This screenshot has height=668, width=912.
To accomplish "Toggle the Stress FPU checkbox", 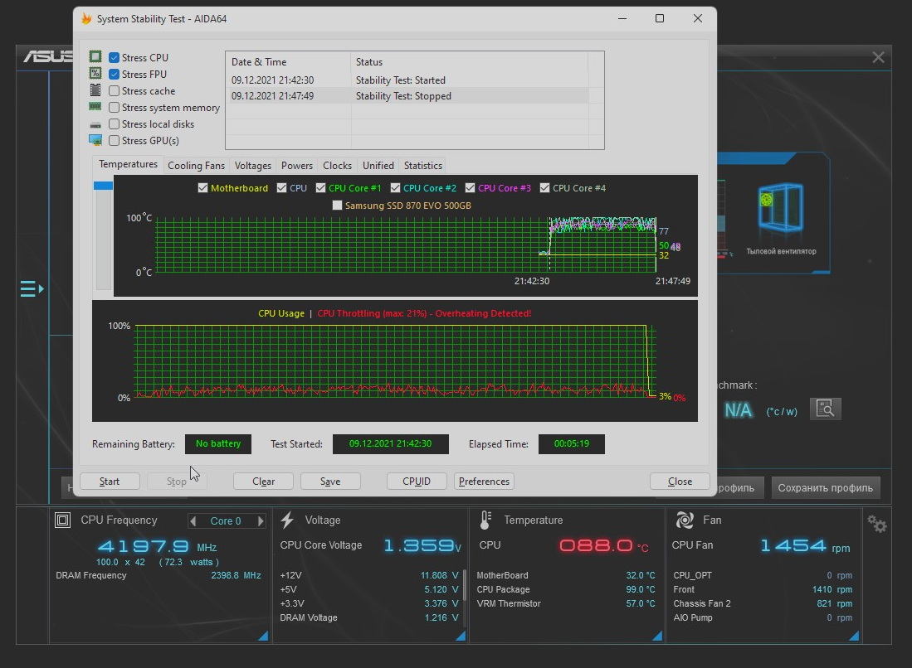I will 114,75.
